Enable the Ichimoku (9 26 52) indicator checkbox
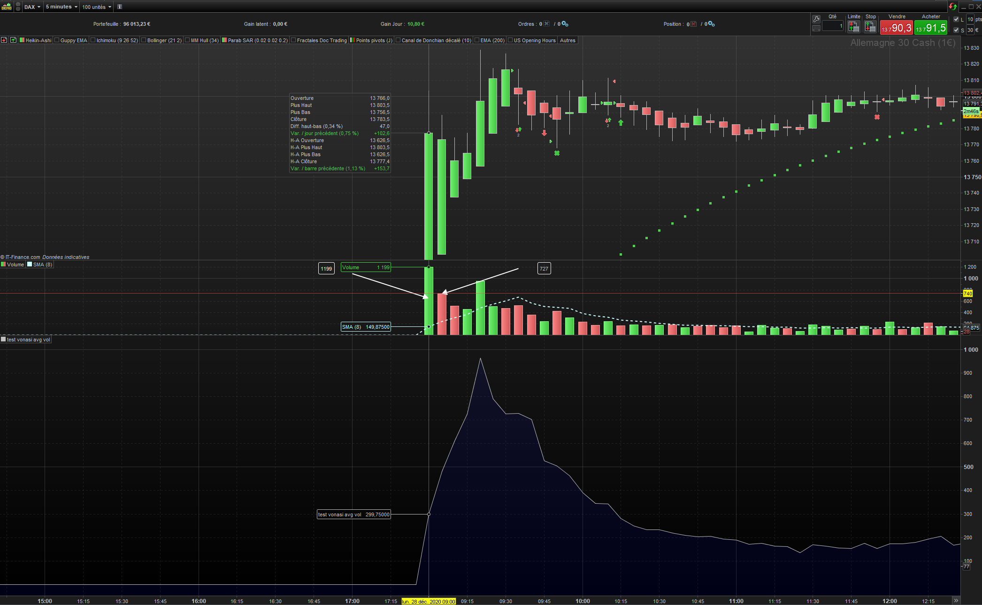Viewport: 982px width, 605px height. (93, 40)
